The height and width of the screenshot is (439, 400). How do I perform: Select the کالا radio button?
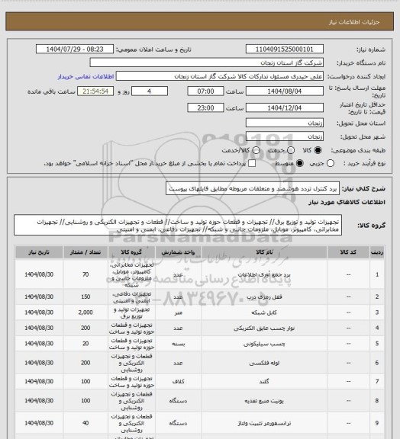click(318, 150)
